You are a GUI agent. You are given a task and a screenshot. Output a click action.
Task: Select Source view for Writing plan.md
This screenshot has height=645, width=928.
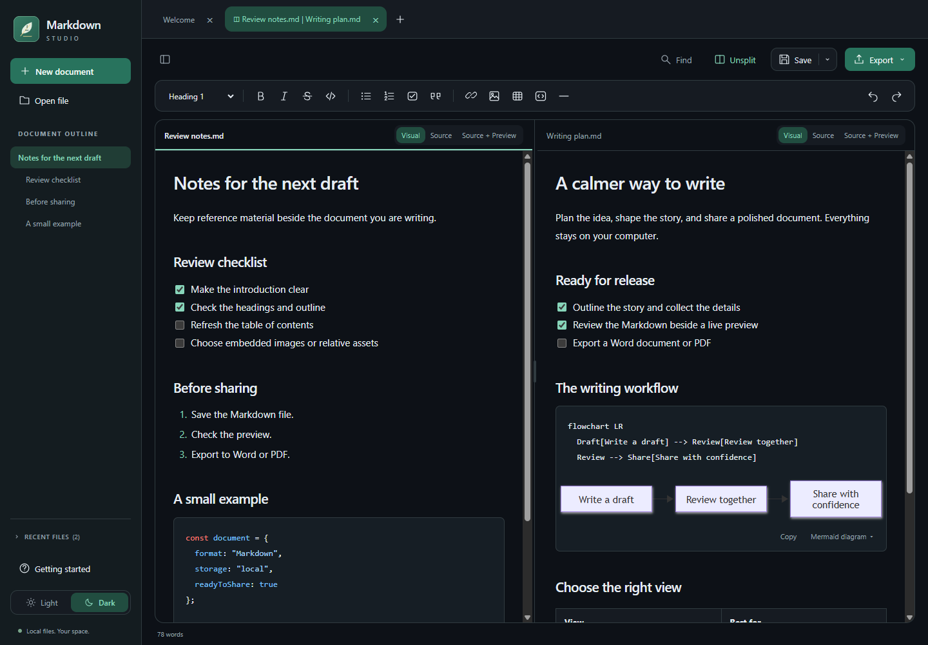(823, 135)
